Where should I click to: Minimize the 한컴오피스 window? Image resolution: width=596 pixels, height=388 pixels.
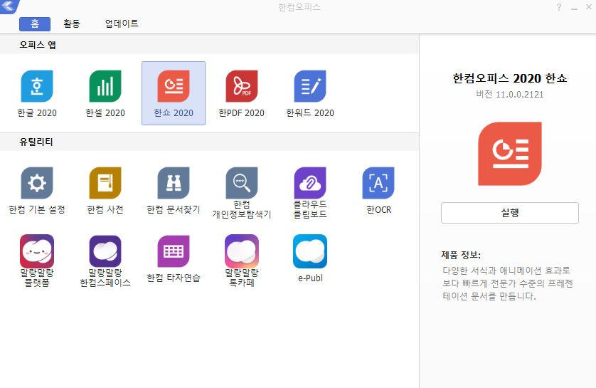point(575,7)
